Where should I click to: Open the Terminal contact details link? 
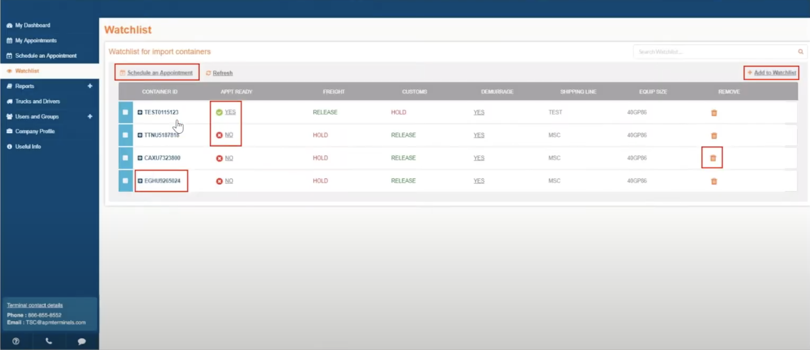[x=35, y=305]
